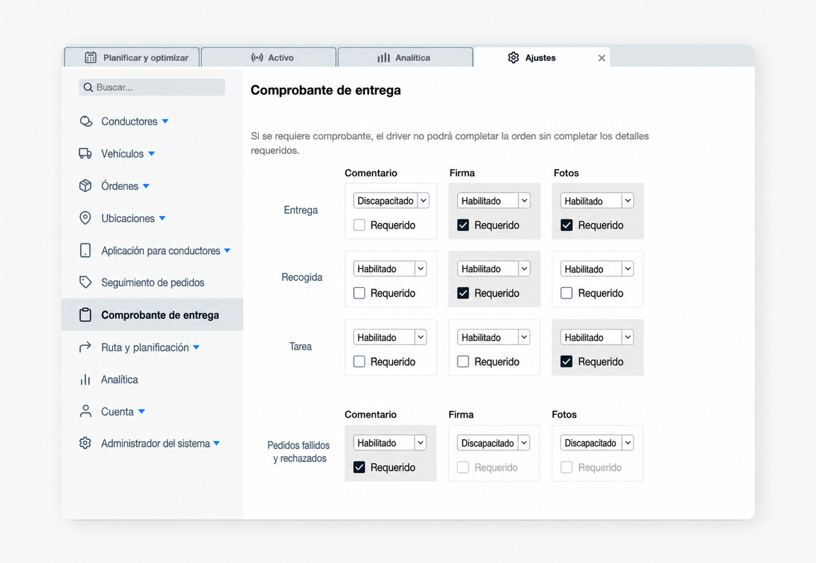This screenshot has width=816, height=563.
Task: Click the person icon for Cuenta
Action: coord(85,411)
